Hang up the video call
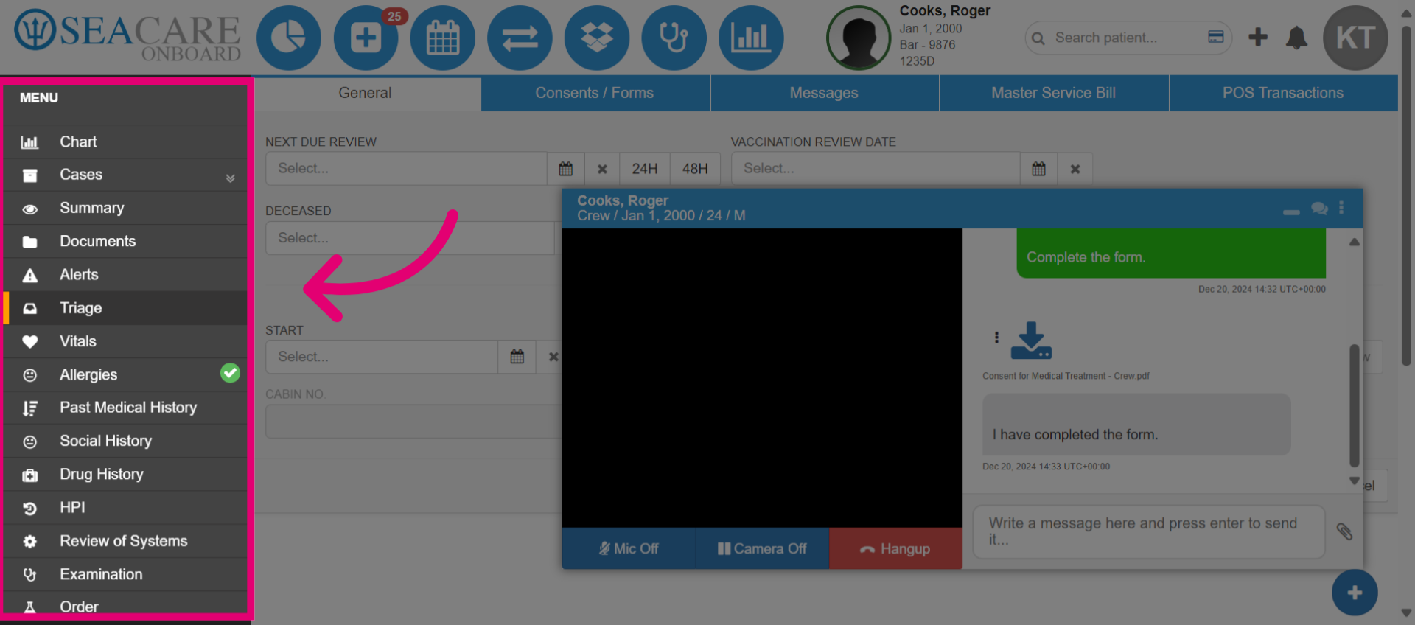The height and width of the screenshot is (625, 1415). 896,548
